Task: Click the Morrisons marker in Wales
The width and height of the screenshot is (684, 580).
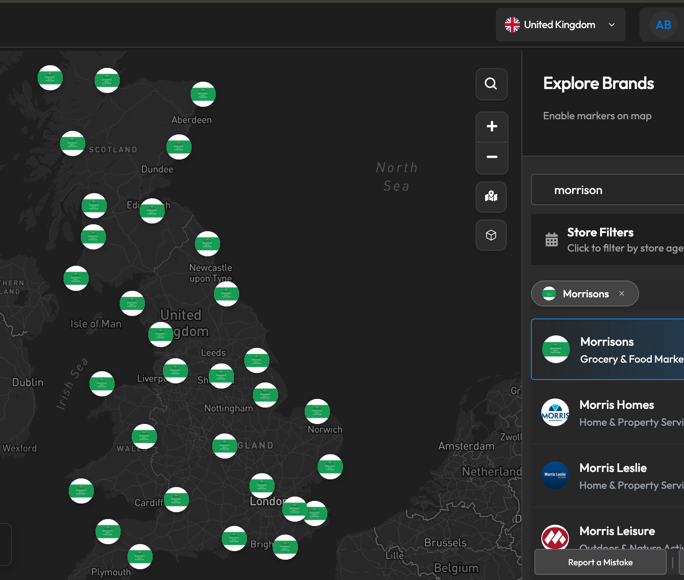Action: tap(144, 437)
